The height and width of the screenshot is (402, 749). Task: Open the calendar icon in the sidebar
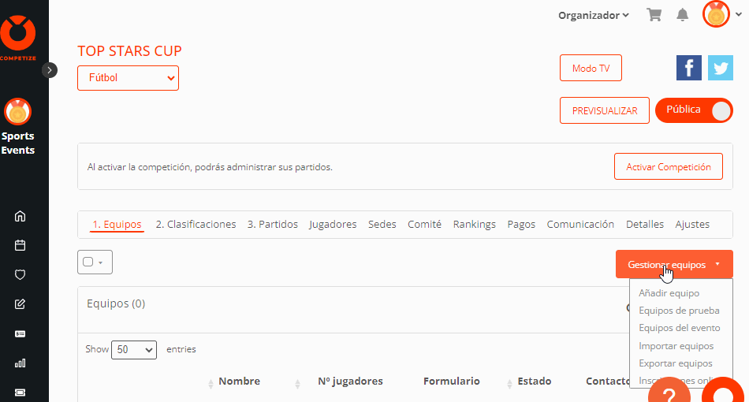pos(20,245)
